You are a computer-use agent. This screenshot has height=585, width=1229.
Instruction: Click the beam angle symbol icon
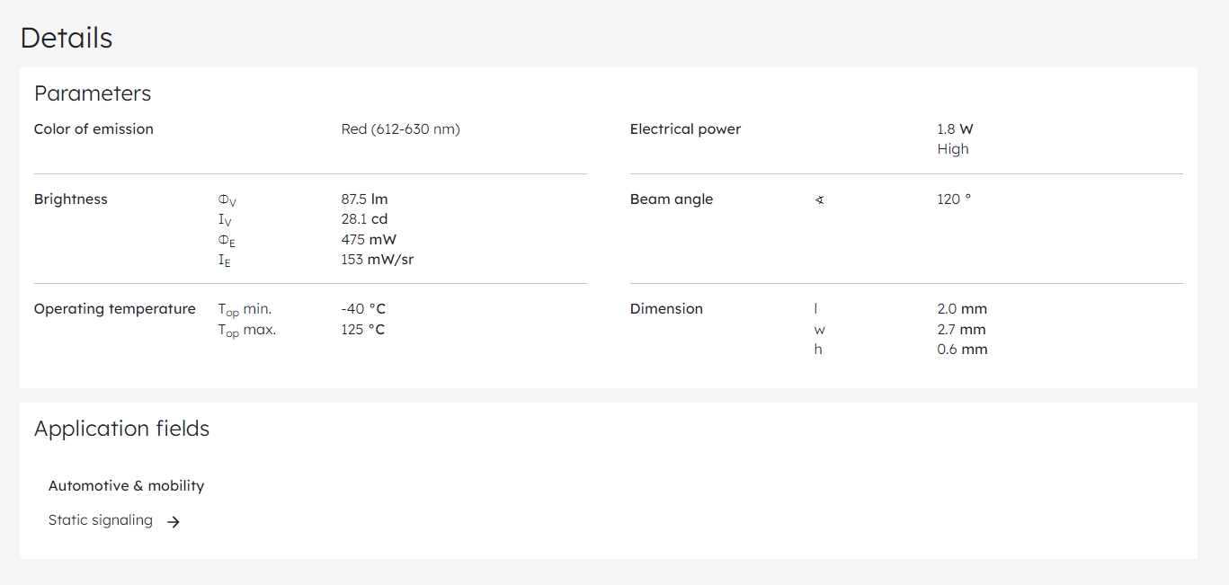point(819,200)
